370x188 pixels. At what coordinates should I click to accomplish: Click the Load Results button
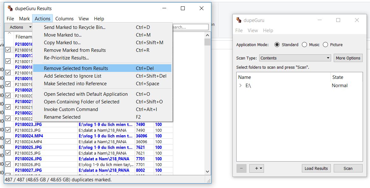tap(316, 168)
